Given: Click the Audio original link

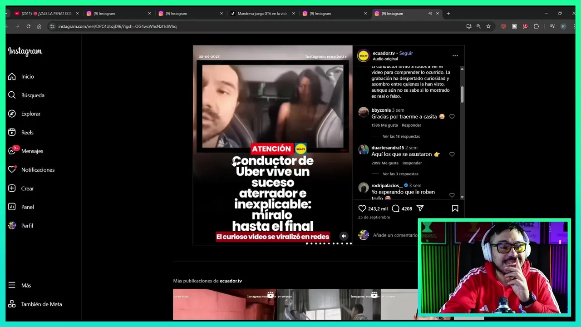Looking at the screenshot, I should click(385, 59).
